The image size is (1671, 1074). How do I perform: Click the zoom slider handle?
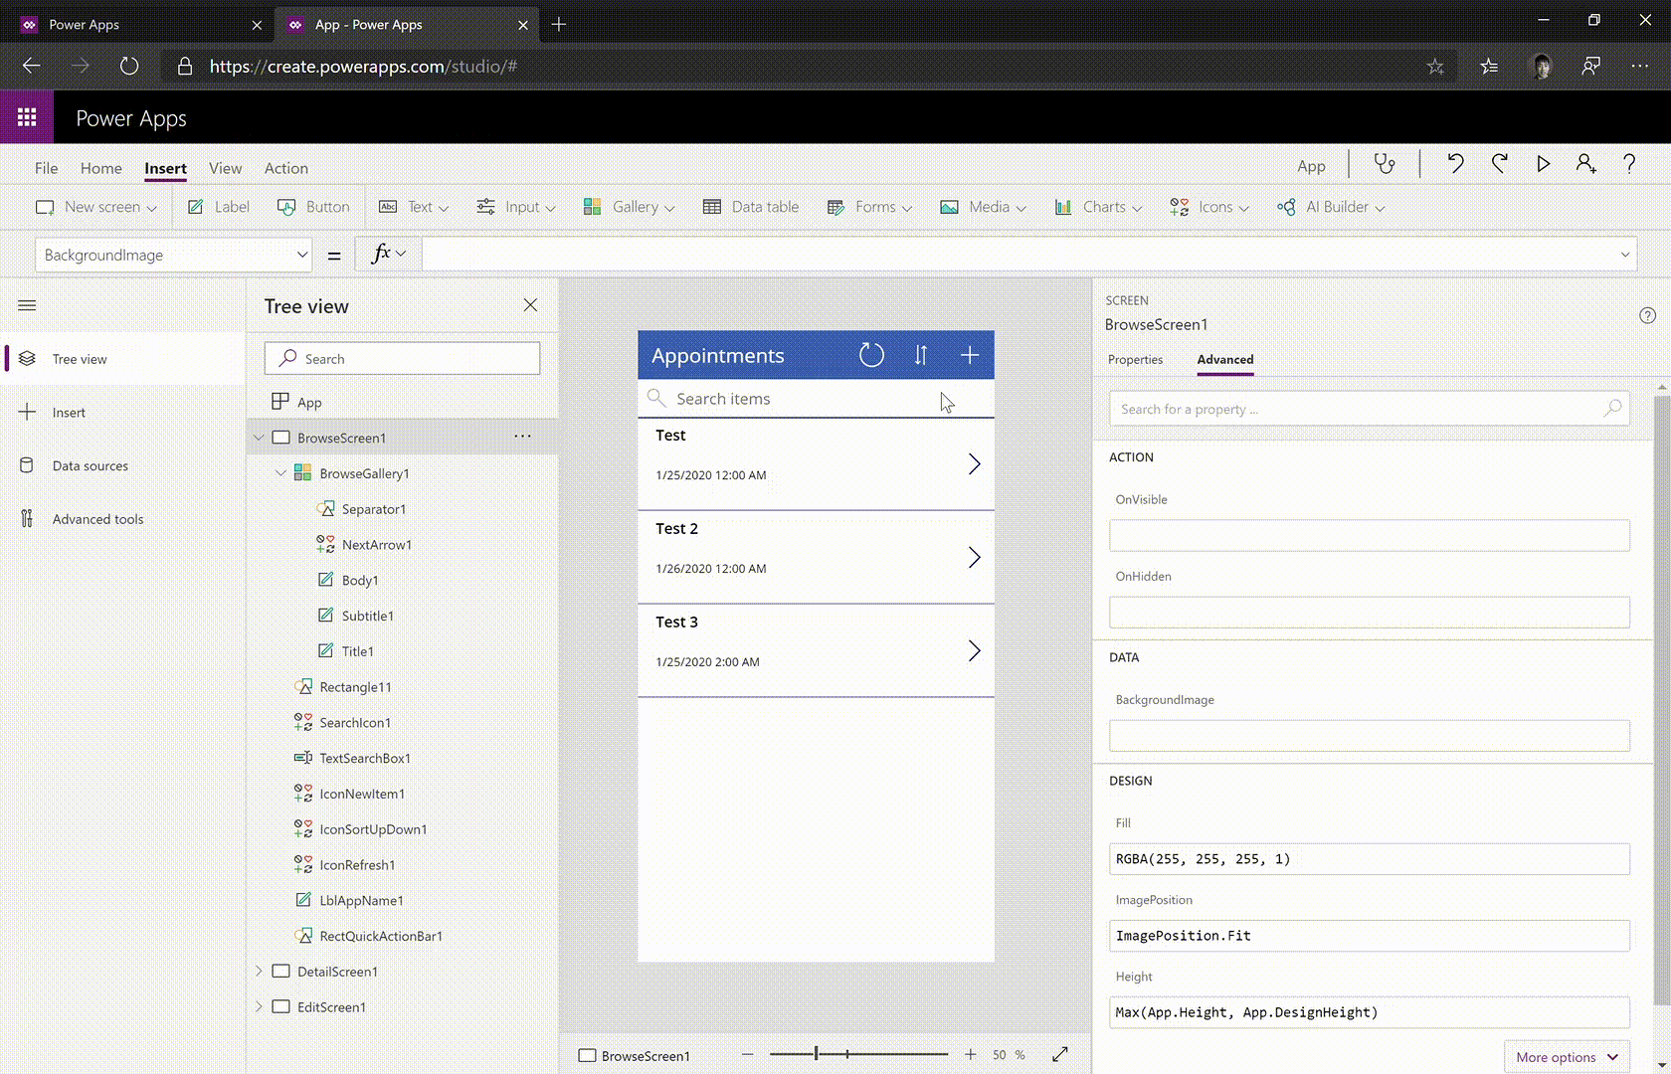click(x=816, y=1054)
